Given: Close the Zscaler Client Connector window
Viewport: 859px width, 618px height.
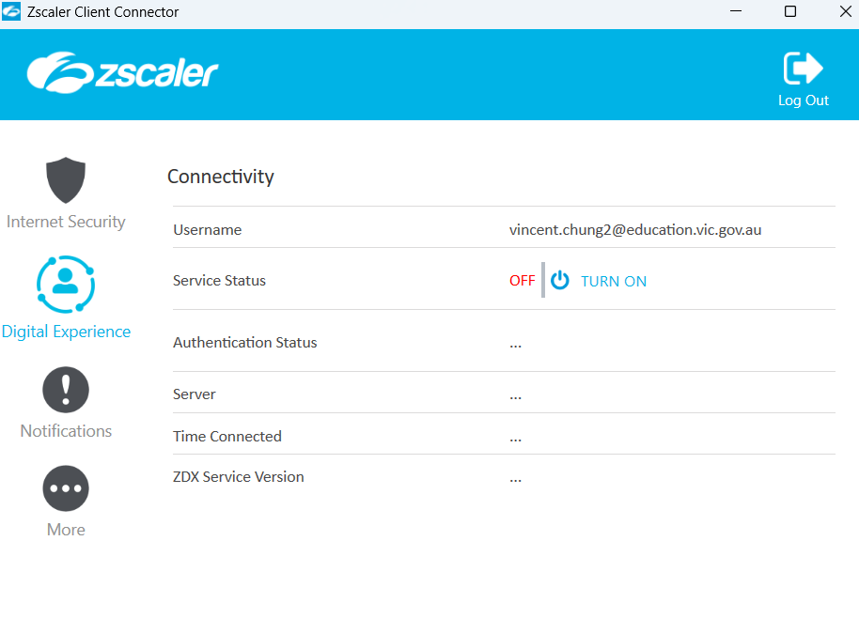Looking at the screenshot, I should [845, 11].
